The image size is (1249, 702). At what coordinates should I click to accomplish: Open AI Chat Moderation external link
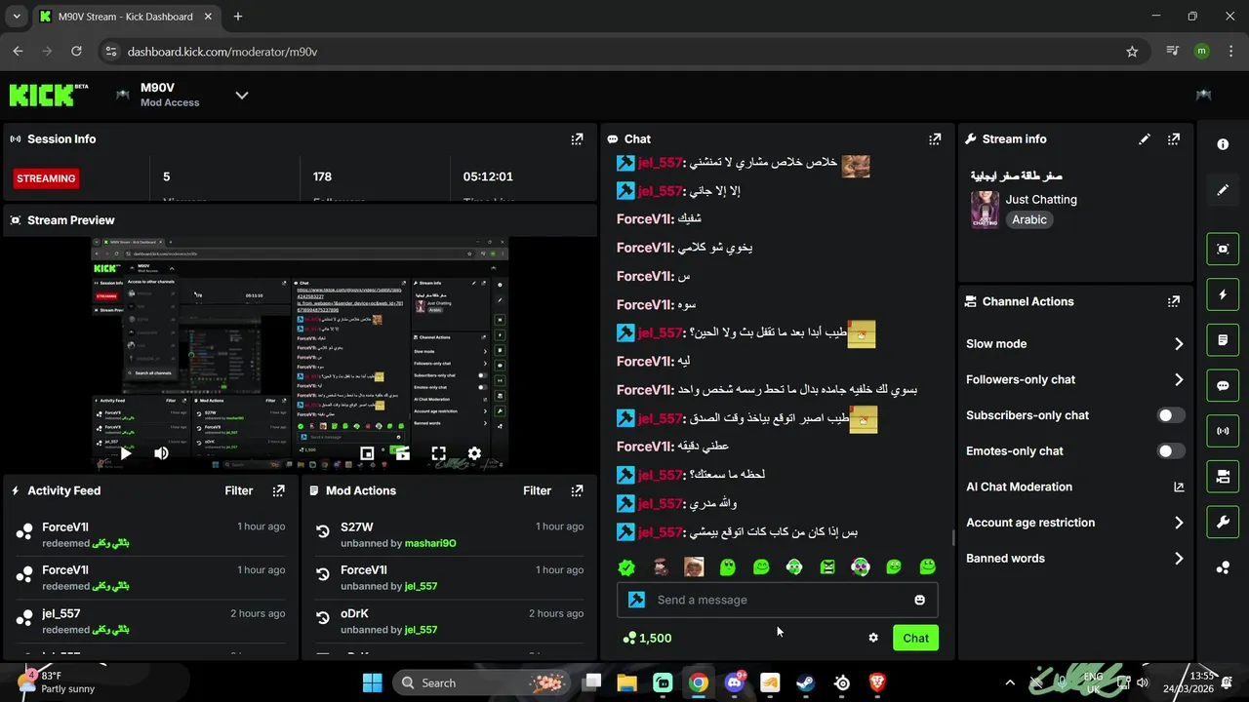[x=1179, y=487]
